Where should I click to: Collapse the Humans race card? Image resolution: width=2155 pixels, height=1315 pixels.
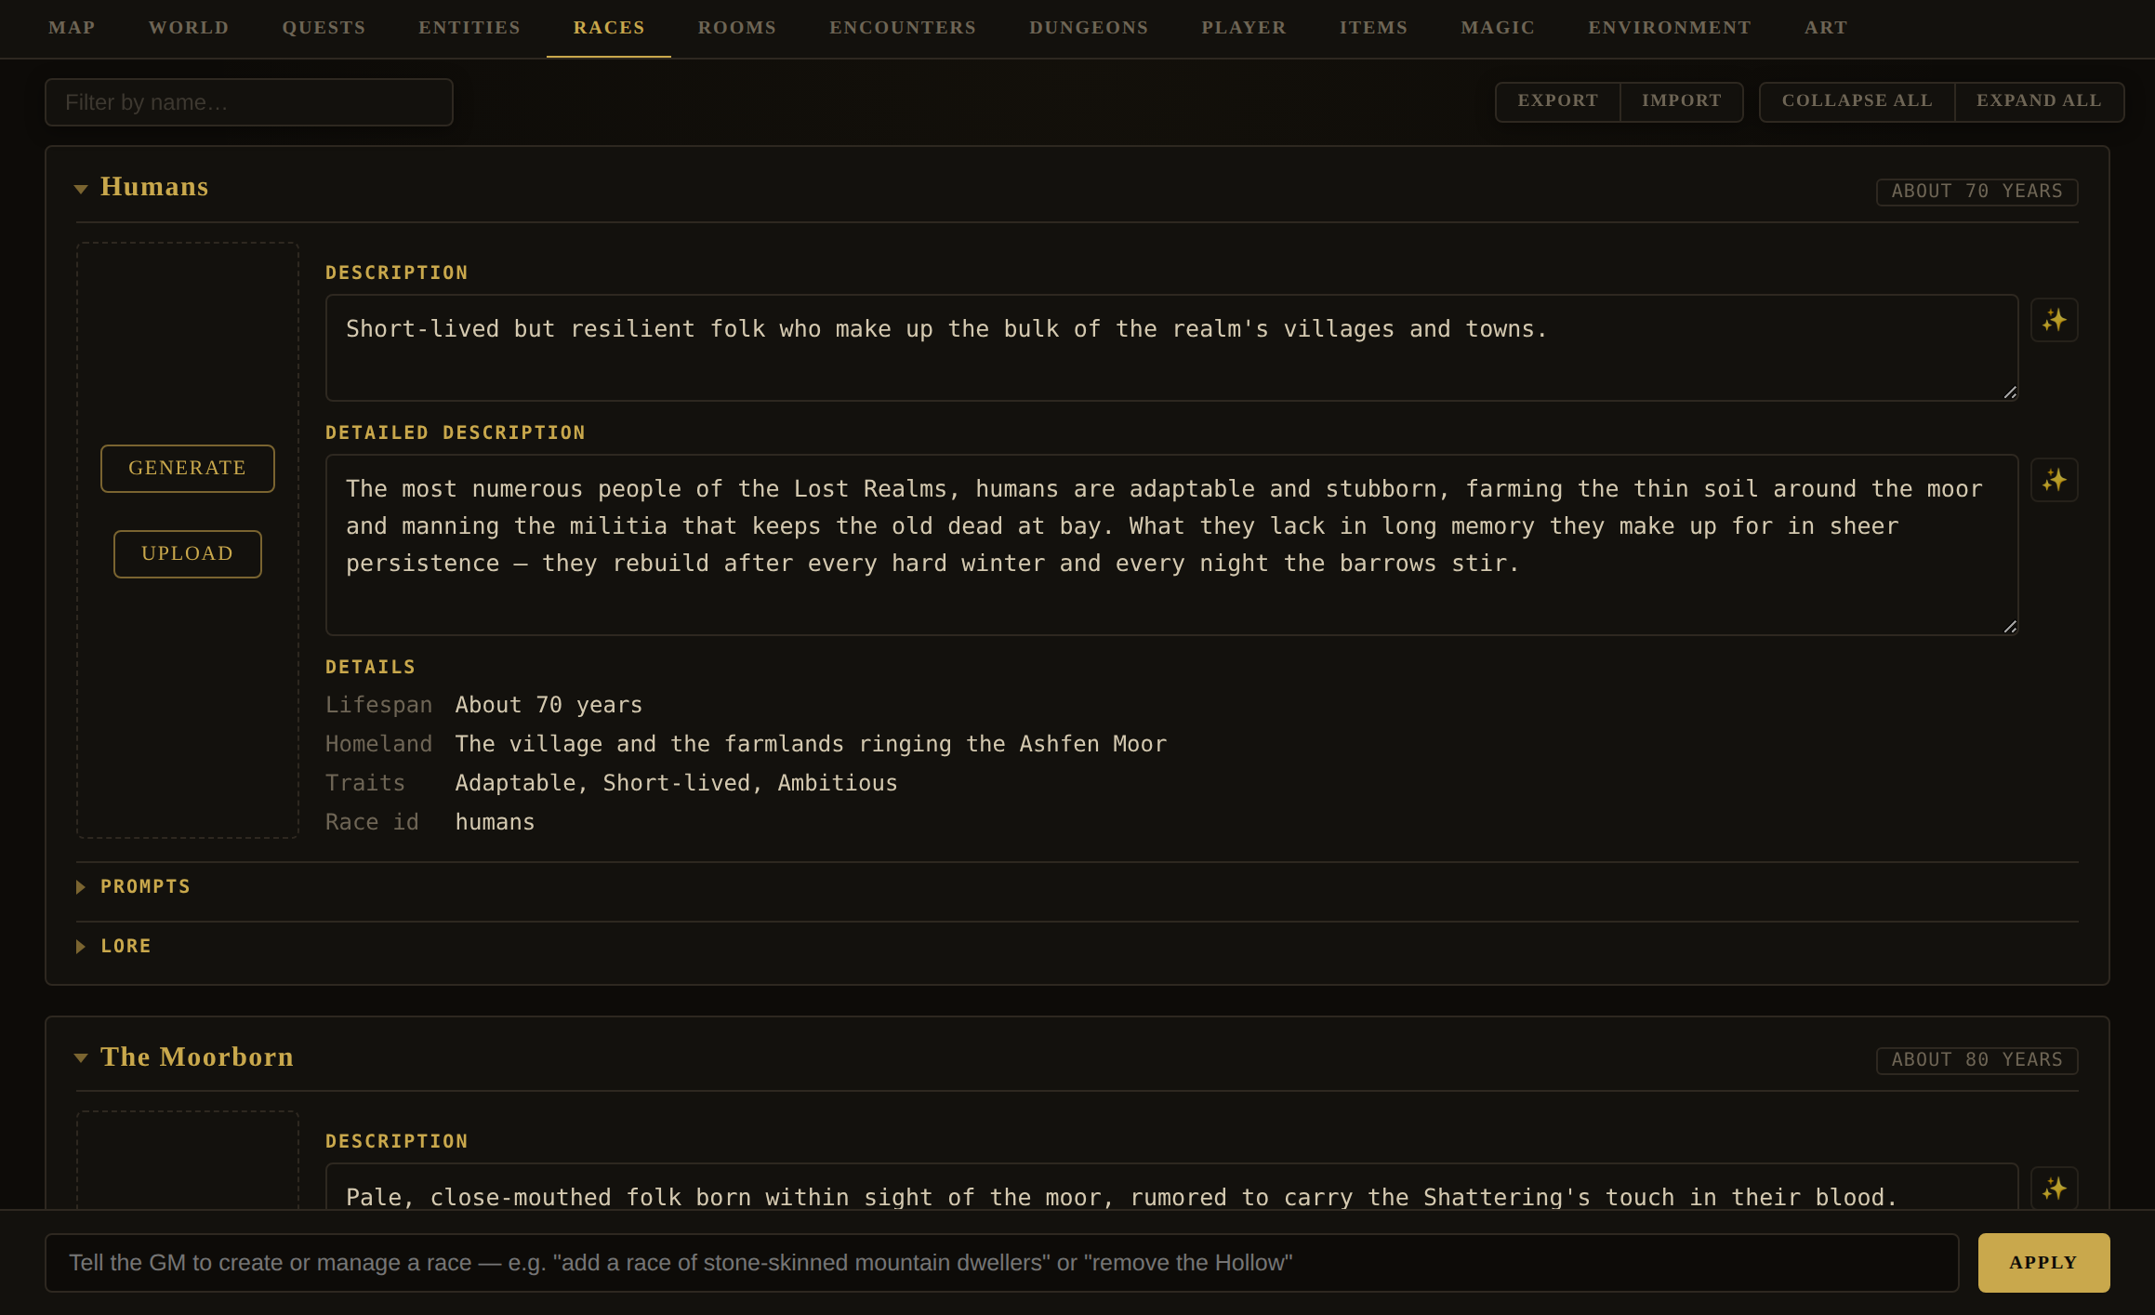click(x=81, y=189)
